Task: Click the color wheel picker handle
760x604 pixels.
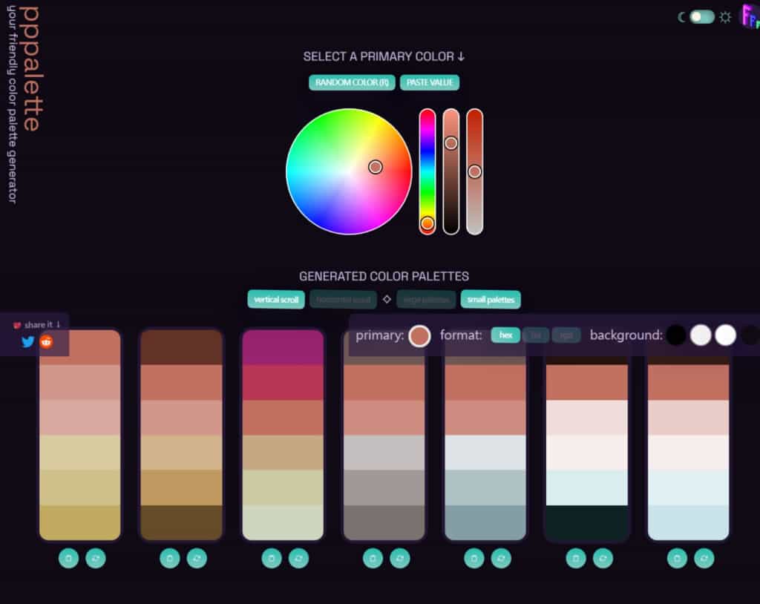Action: pos(376,167)
